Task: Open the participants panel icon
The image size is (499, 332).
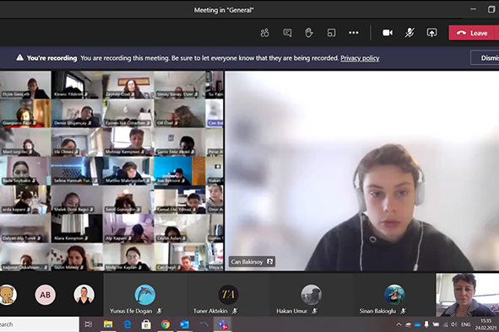Action: pos(265,33)
